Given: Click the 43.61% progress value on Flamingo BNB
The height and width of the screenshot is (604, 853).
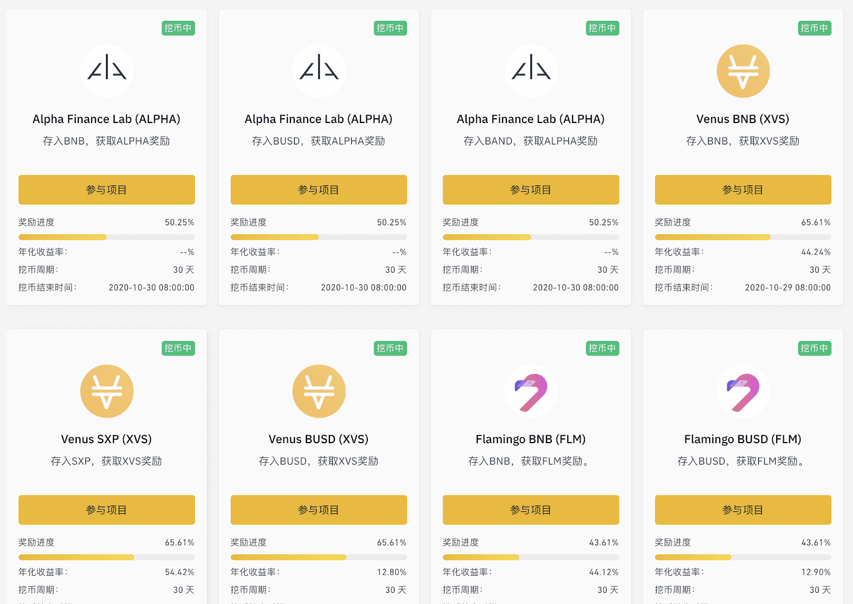Looking at the screenshot, I should [604, 542].
